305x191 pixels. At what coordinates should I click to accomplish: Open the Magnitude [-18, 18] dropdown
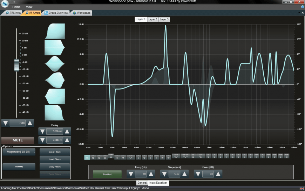click(19, 152)
